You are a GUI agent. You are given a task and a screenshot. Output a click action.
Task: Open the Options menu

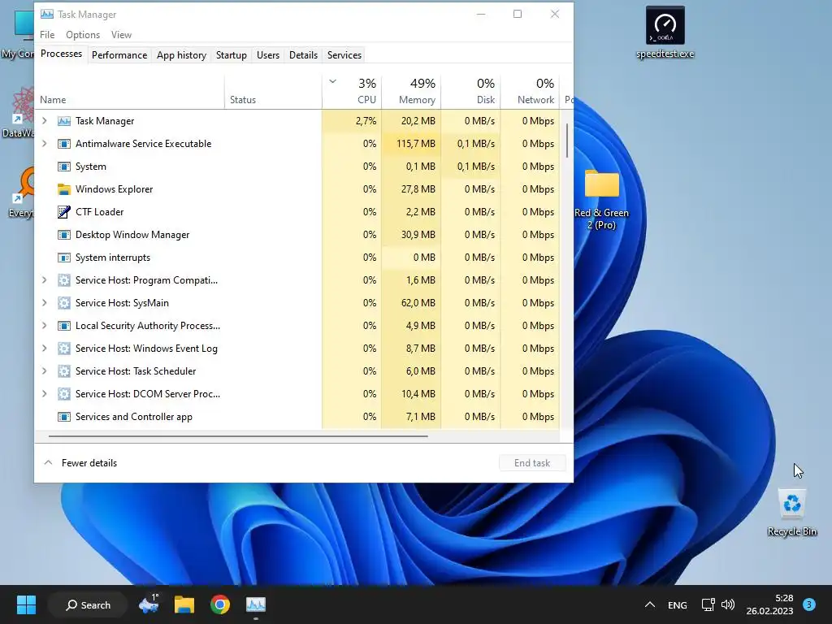pyautogui.click(x=83, y=34)
